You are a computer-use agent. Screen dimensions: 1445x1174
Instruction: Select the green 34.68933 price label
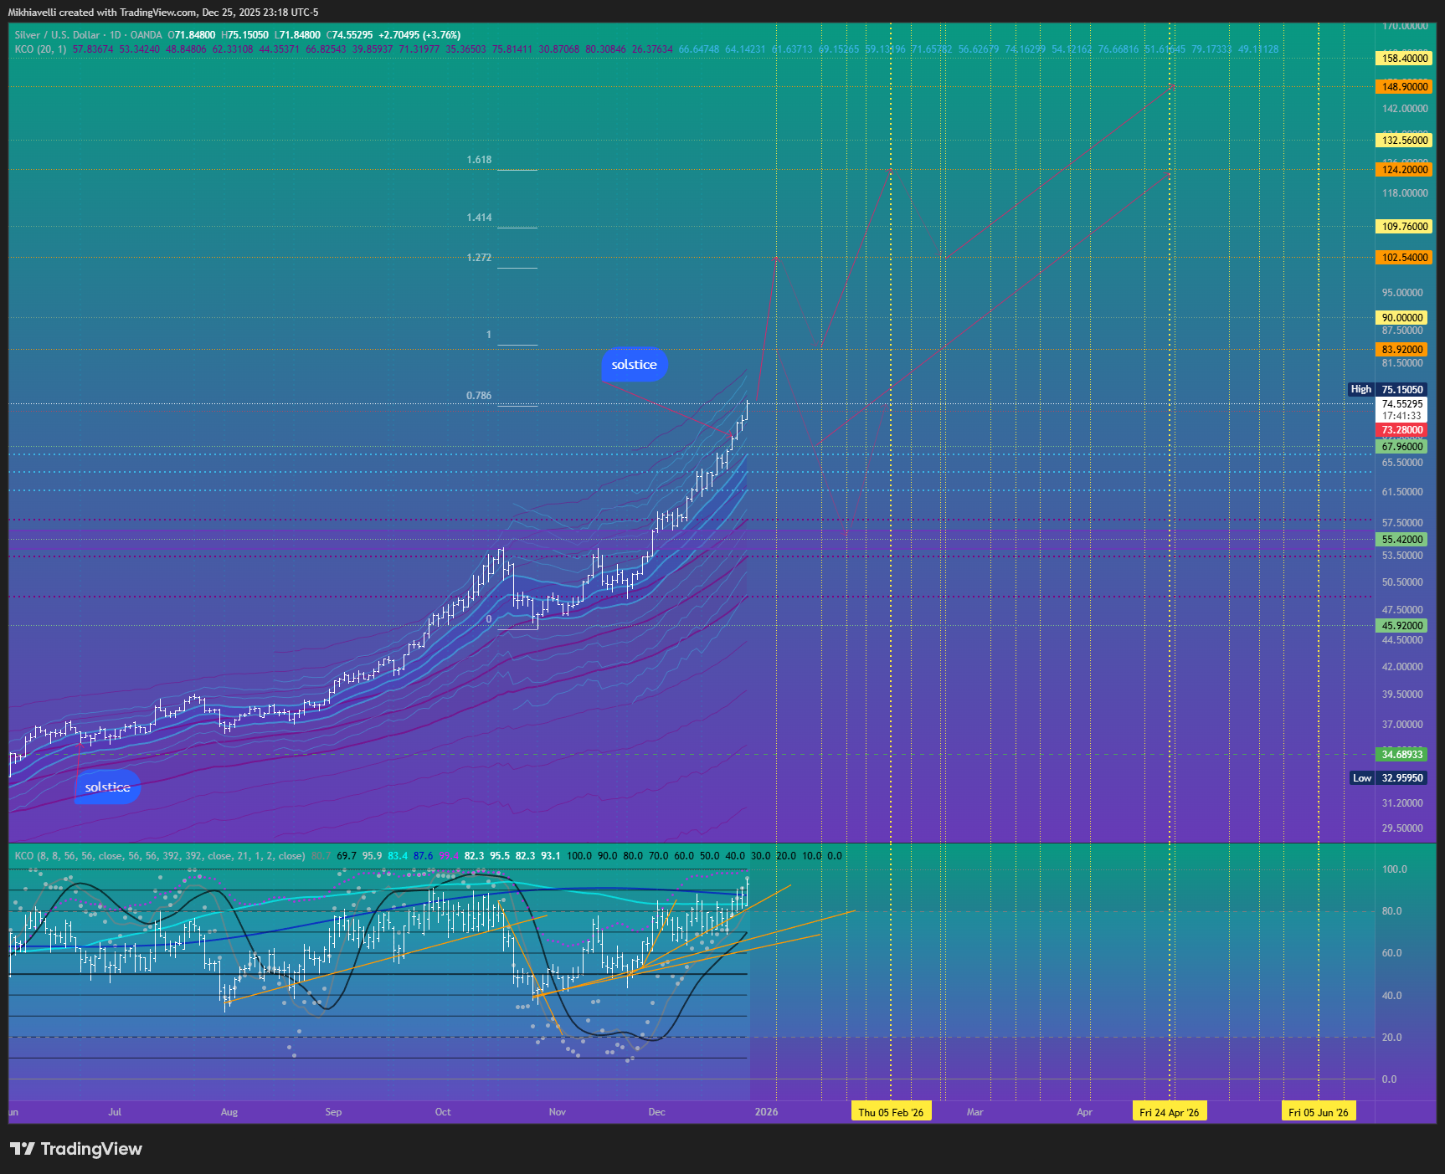1401,755
